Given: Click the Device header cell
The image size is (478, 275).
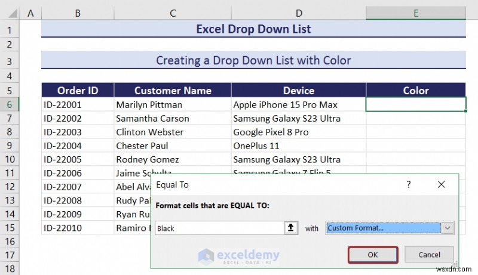Looking at the screenshot, I should pos(299,90).
